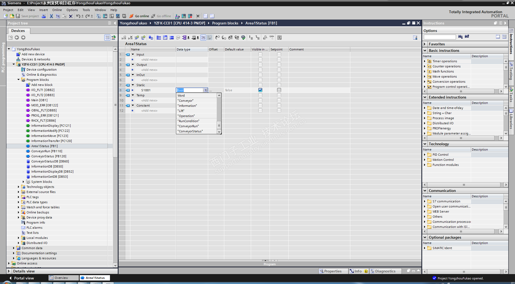Viewport: 515px width, 284px height.
Task: Toggle Visible checkbox in Output row
Action: tap(260, 65)
